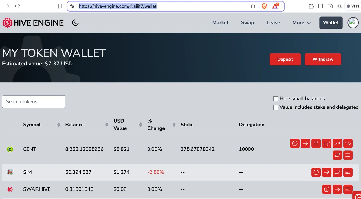
Task: Click the send arrow icon for CENT
Action: tap(305, 143)
